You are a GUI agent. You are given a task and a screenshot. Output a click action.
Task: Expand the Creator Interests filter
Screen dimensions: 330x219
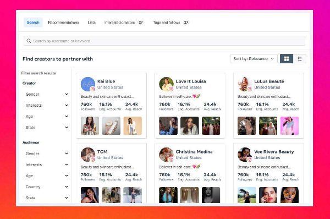(x=47, y=105)
